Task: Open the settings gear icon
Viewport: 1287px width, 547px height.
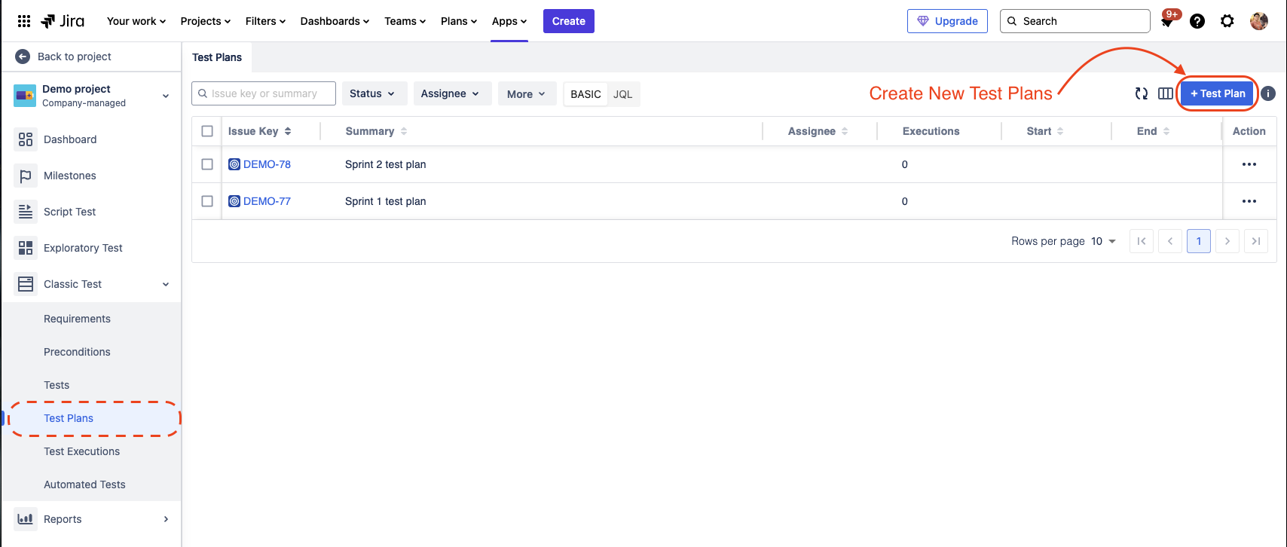Action: 1227,21
